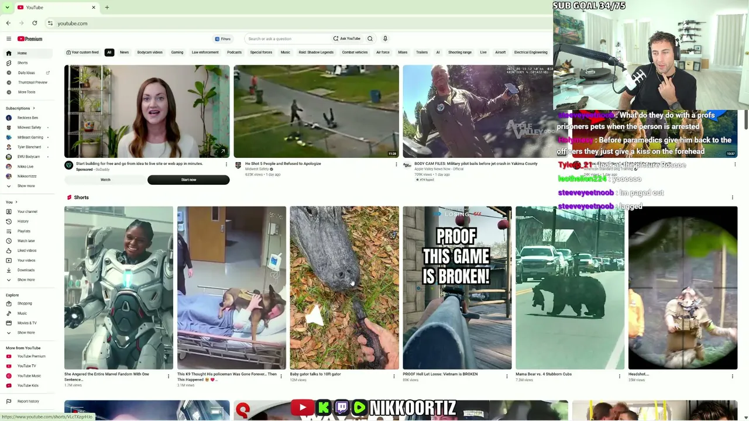This screenshot has height=421, width=749.
Task: Open Watch later in the sidebar
Action: coord(26,241)
